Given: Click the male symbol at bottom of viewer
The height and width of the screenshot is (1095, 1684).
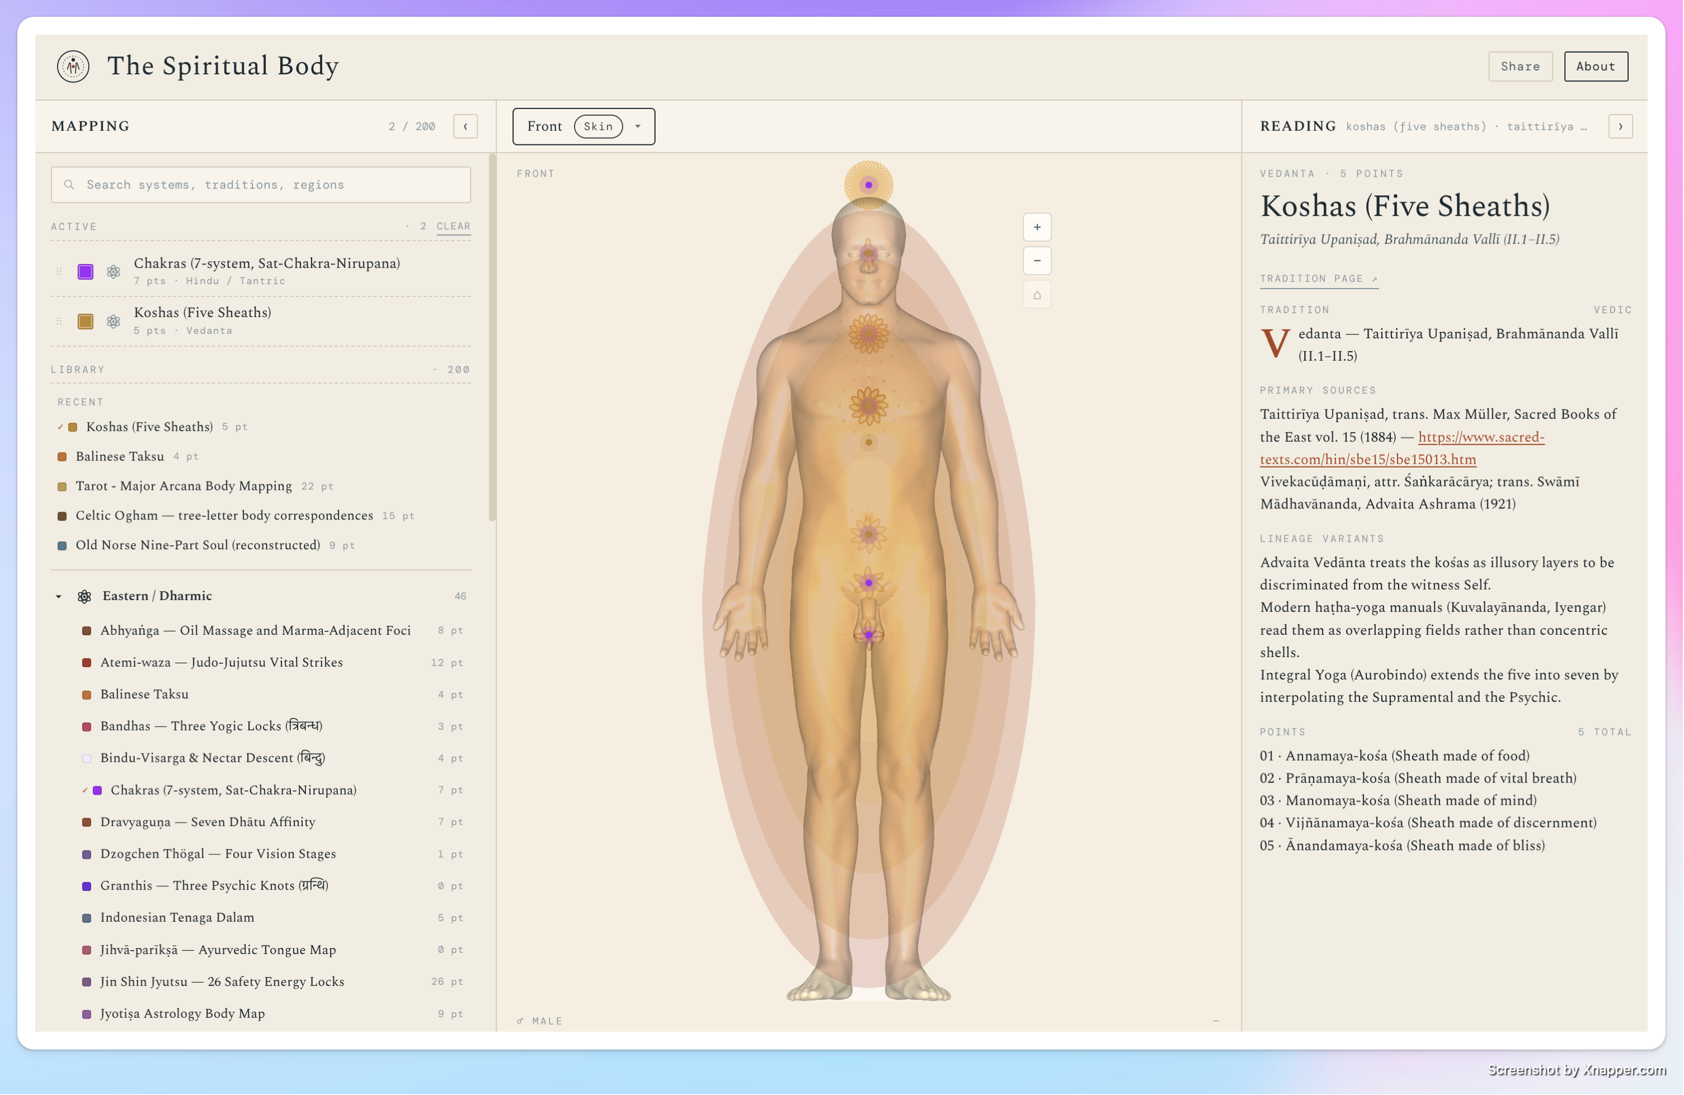Looking at the screenshot, I should click(520, 1021).
